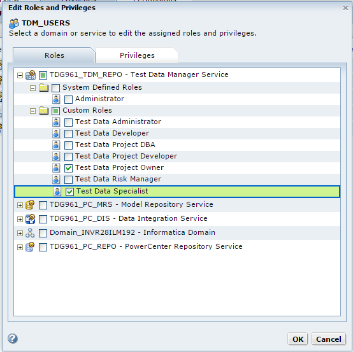Expand the TDG961_PC_REPO node
Screen dimensions: 353x352
20,247
